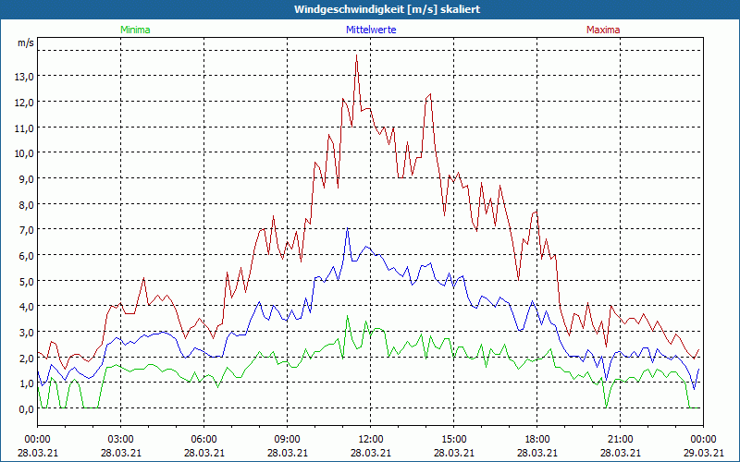The height and width of the screenshot is (462, 740).
Task: Click the 10,0 y-axis label
Action: tap(24, 153)
